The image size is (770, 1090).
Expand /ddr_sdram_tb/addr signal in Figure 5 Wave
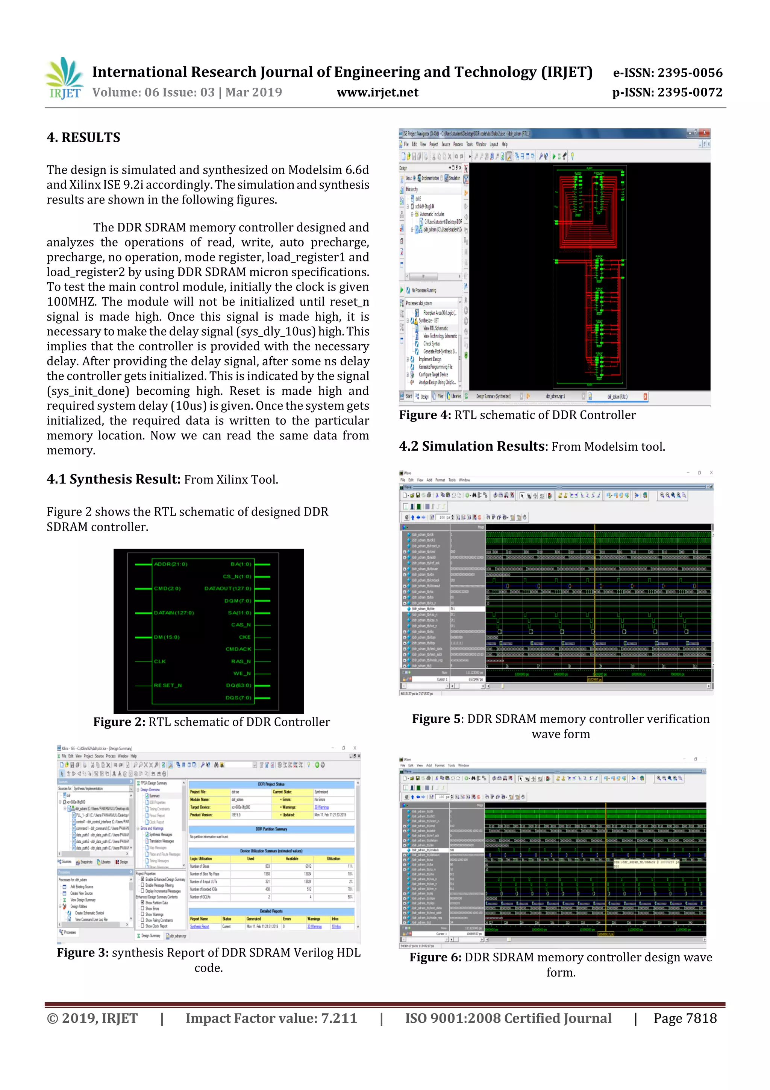pyautogui.click(x=405, y=557)
